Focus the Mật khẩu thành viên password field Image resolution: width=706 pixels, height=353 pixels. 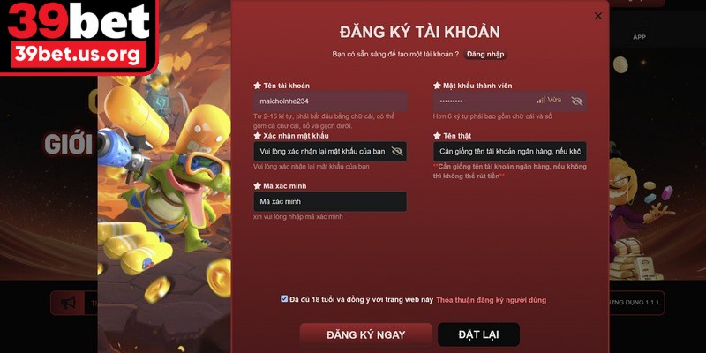[x=510, y=101]
